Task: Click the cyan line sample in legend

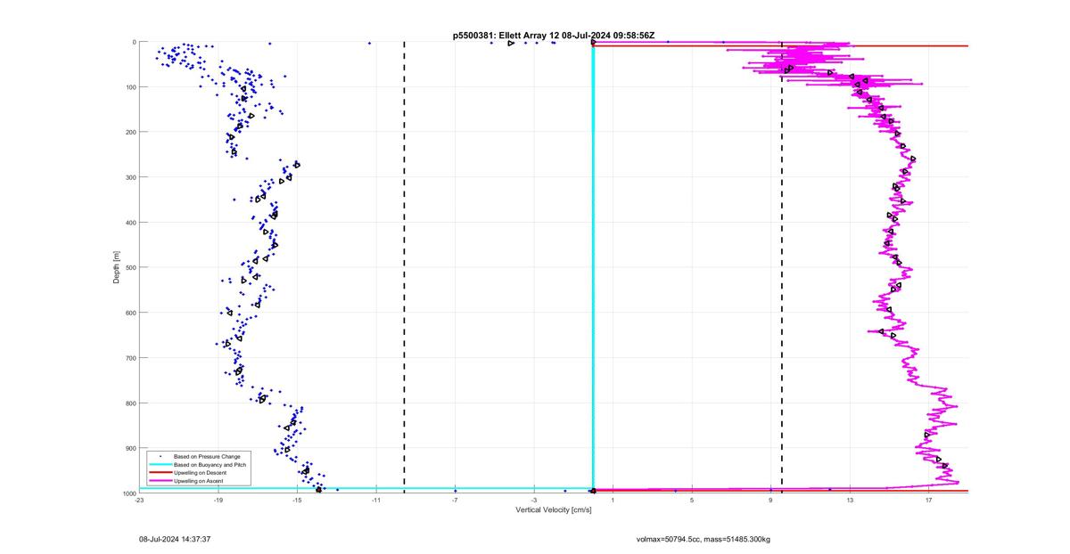Action: (160, 464)
